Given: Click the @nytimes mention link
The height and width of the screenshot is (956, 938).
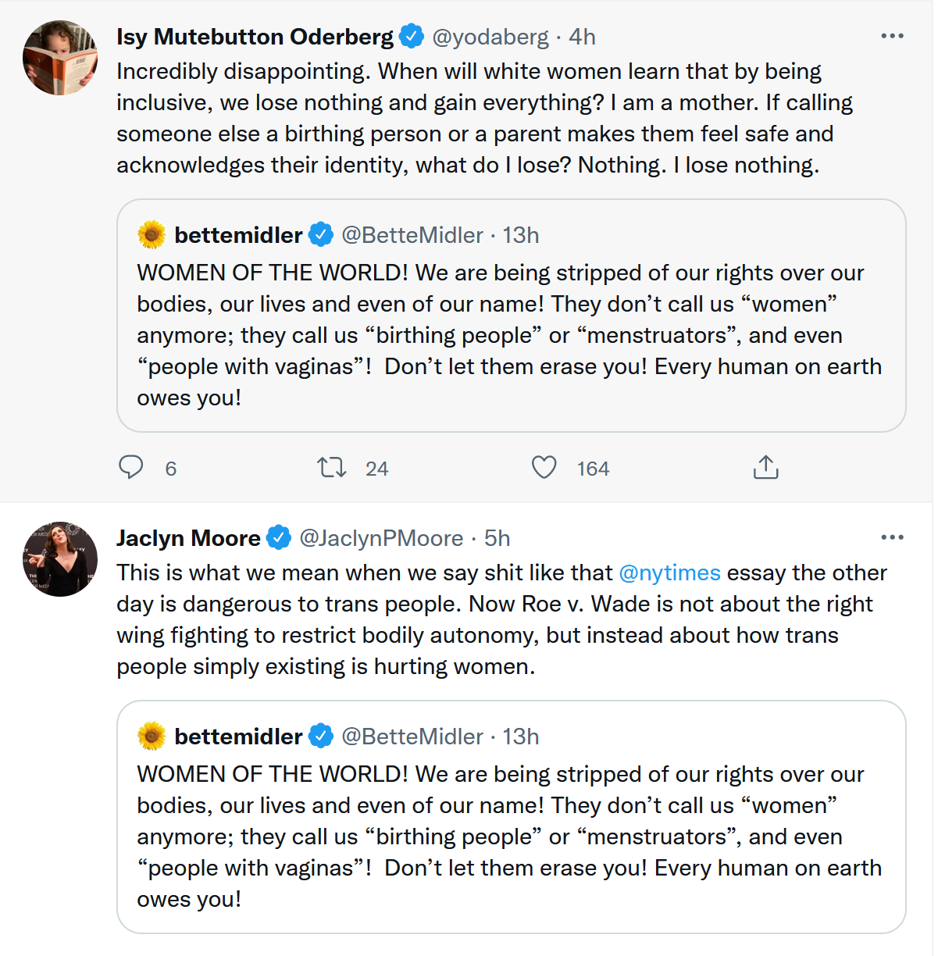Looking at the screenshot, I should [x=669, y=573].
